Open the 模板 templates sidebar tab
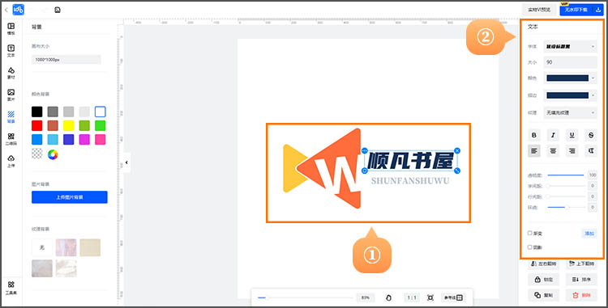 (11, 29)
